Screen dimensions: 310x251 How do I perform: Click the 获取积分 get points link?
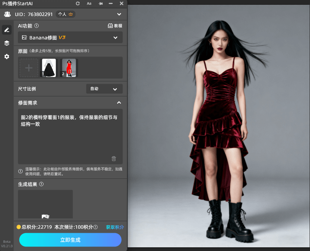115,227
